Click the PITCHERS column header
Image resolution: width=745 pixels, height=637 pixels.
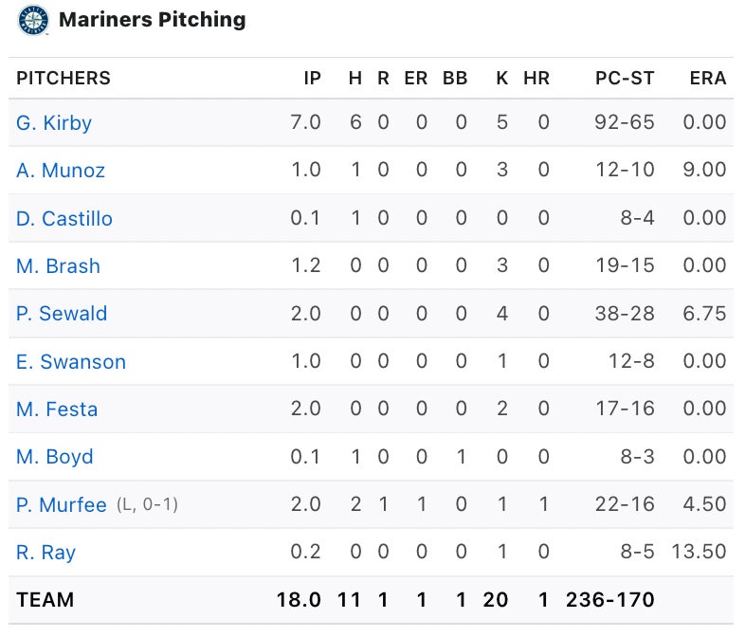64,79
